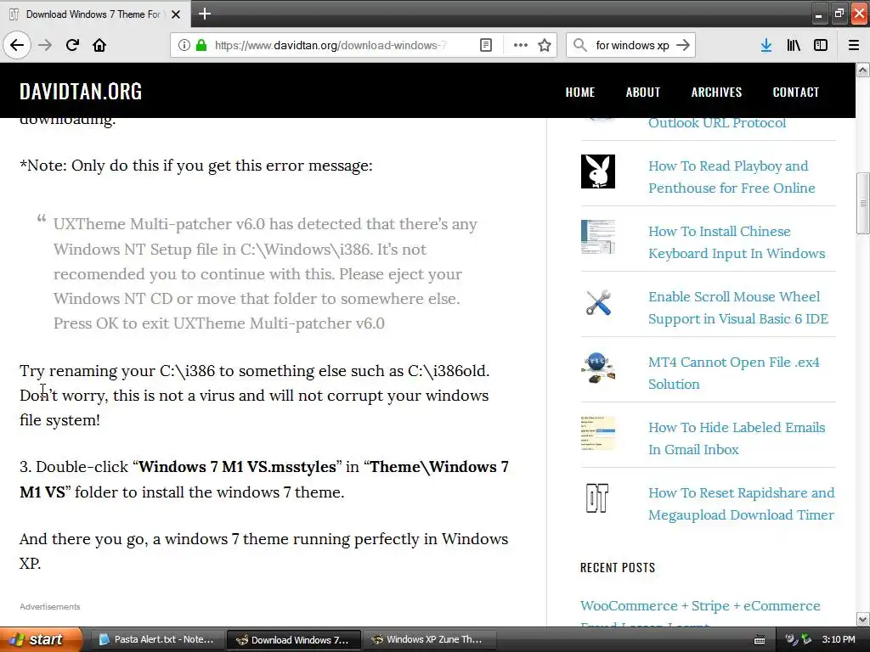Click the DT logo thumbnail in sidebar
Screen dimensions: 870x652
coord(597,498)
